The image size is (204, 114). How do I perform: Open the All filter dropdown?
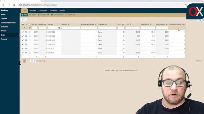pos(24,20)
